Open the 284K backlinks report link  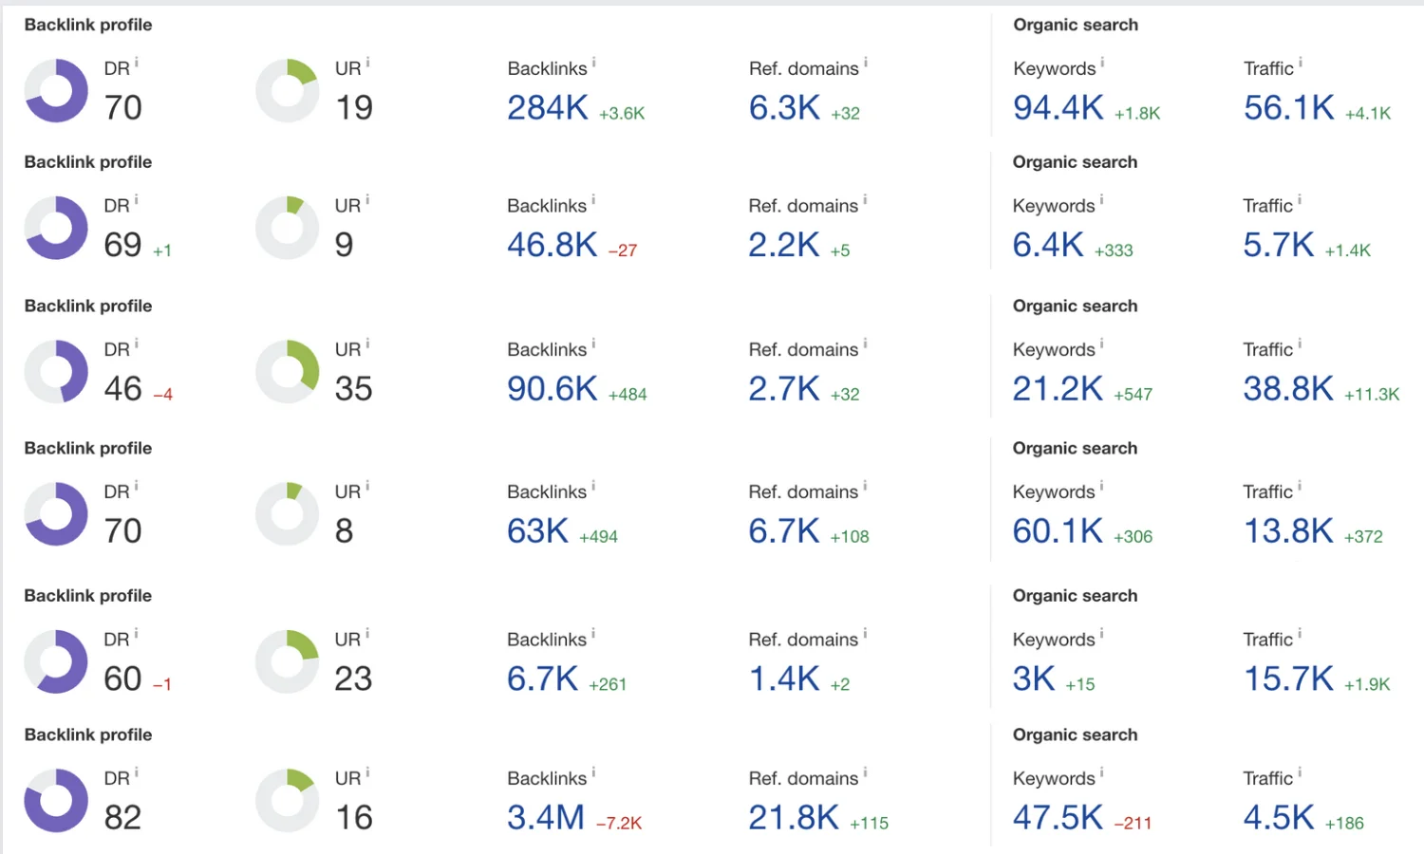pyautogui.click(x=548, y=108)
